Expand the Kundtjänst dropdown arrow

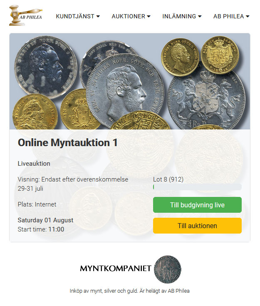point(98,16)
